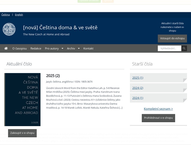This screenshot has height=145, width=191.
Task: Click the Zakoupit v e-shopu button
Action: (x=22, y=133)
